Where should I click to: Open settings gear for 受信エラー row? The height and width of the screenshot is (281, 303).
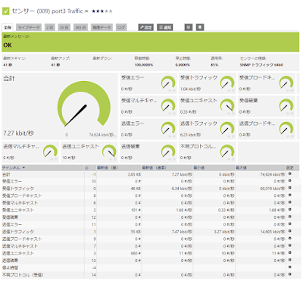pyautogui.click(x=289, y=181)
